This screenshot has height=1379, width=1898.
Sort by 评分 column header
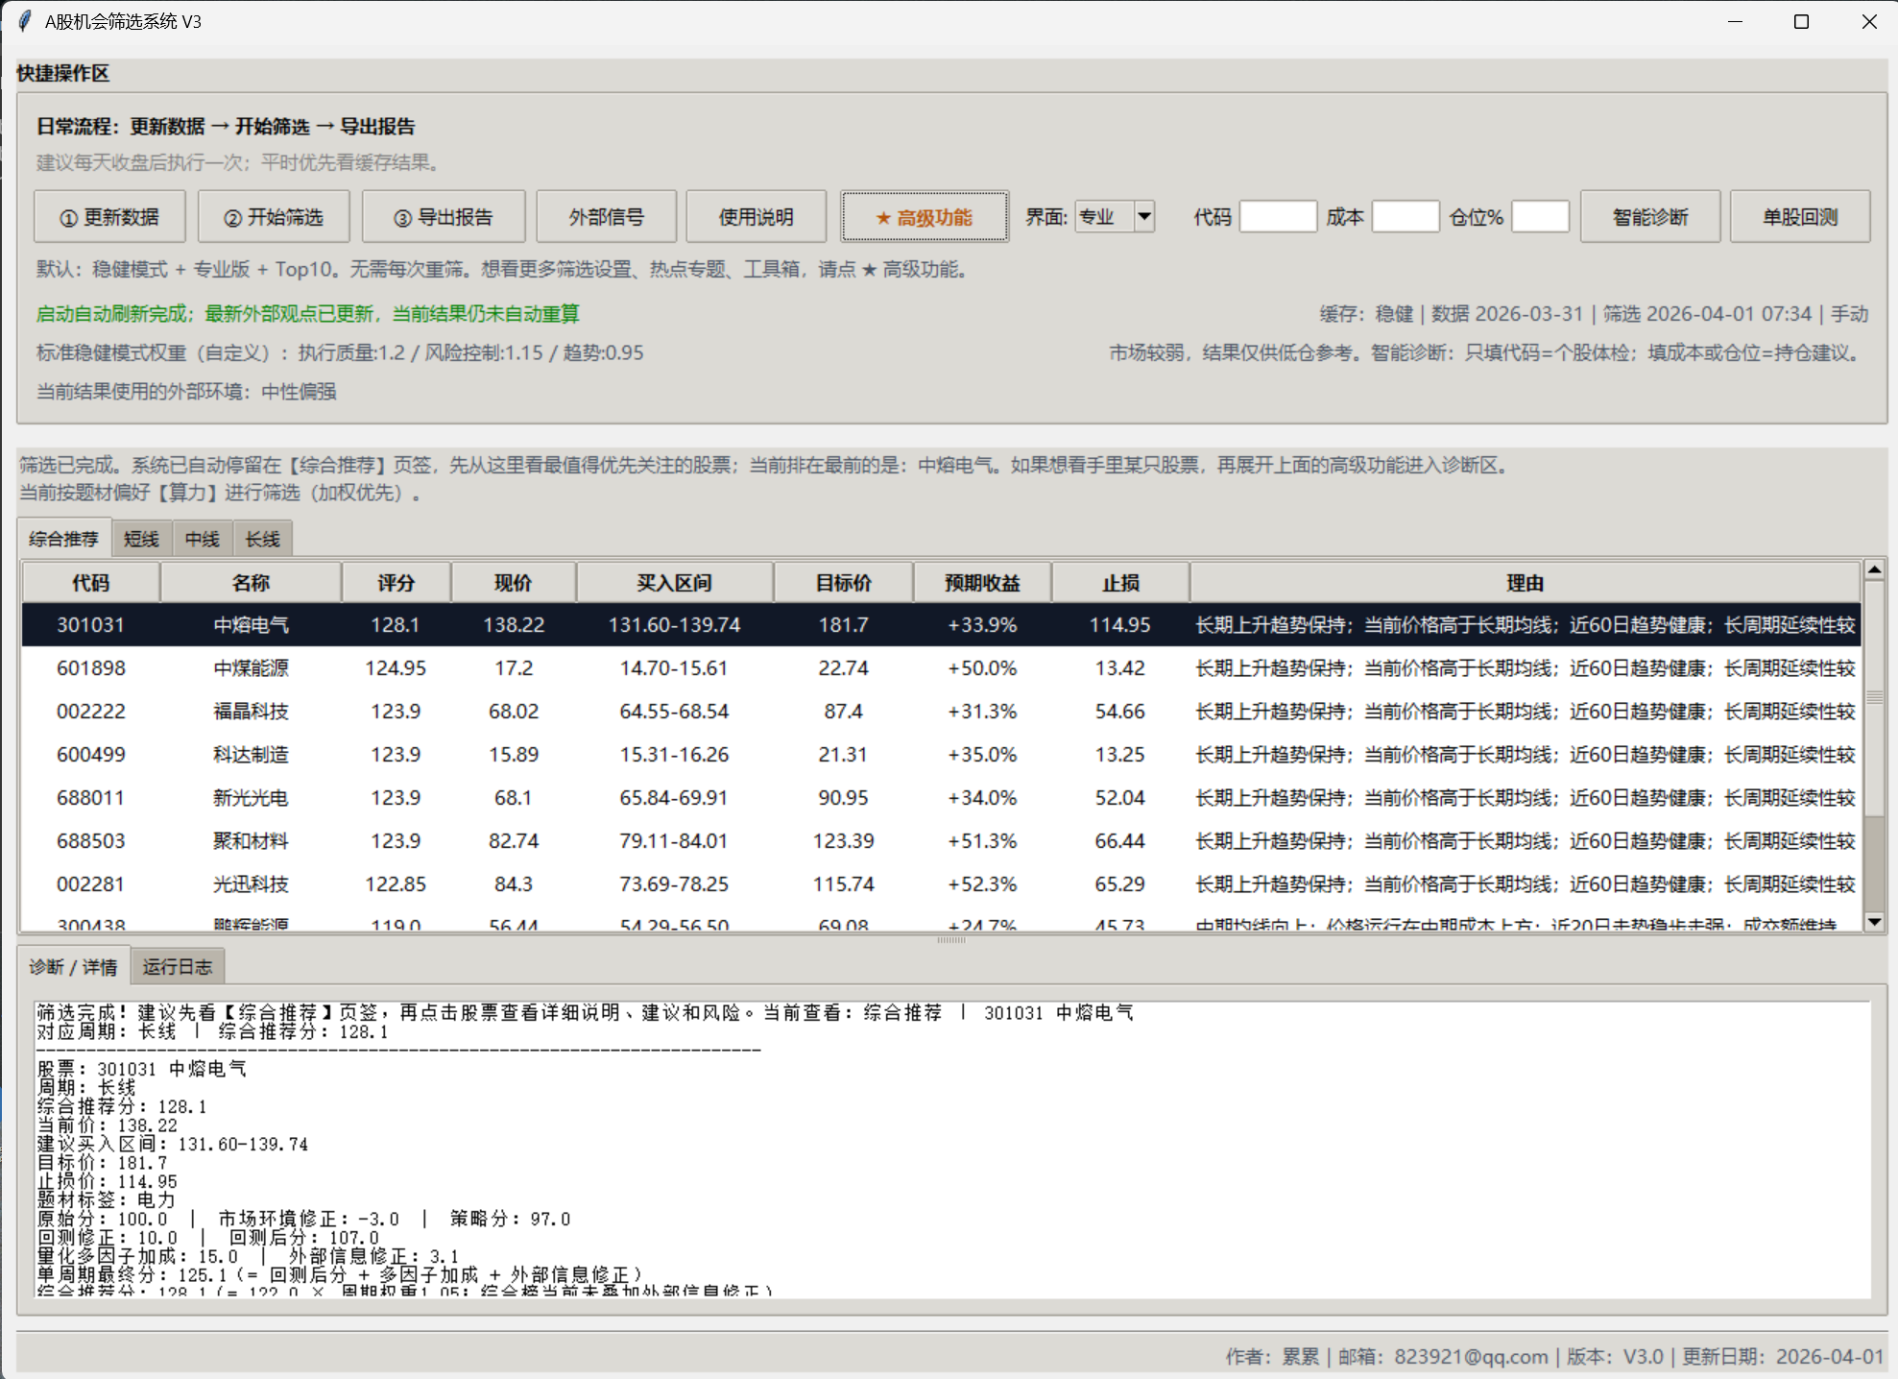click(x=396, y=583)
